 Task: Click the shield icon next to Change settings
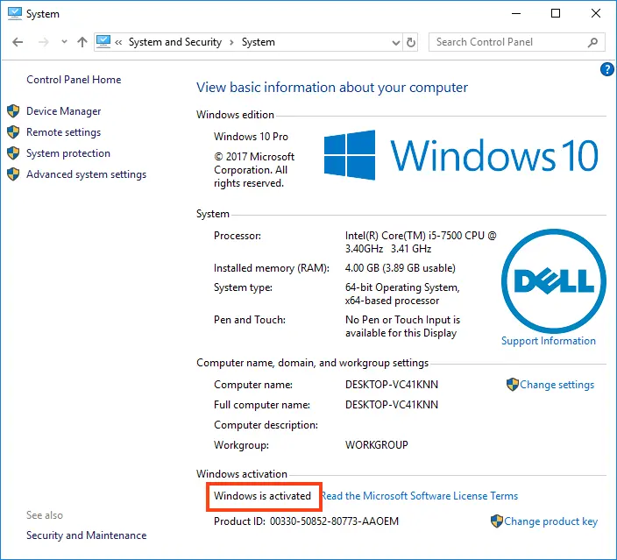(x=513, y=385)
